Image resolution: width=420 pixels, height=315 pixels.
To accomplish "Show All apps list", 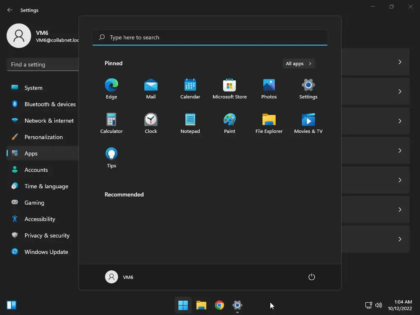I will (x=299, y=64).
